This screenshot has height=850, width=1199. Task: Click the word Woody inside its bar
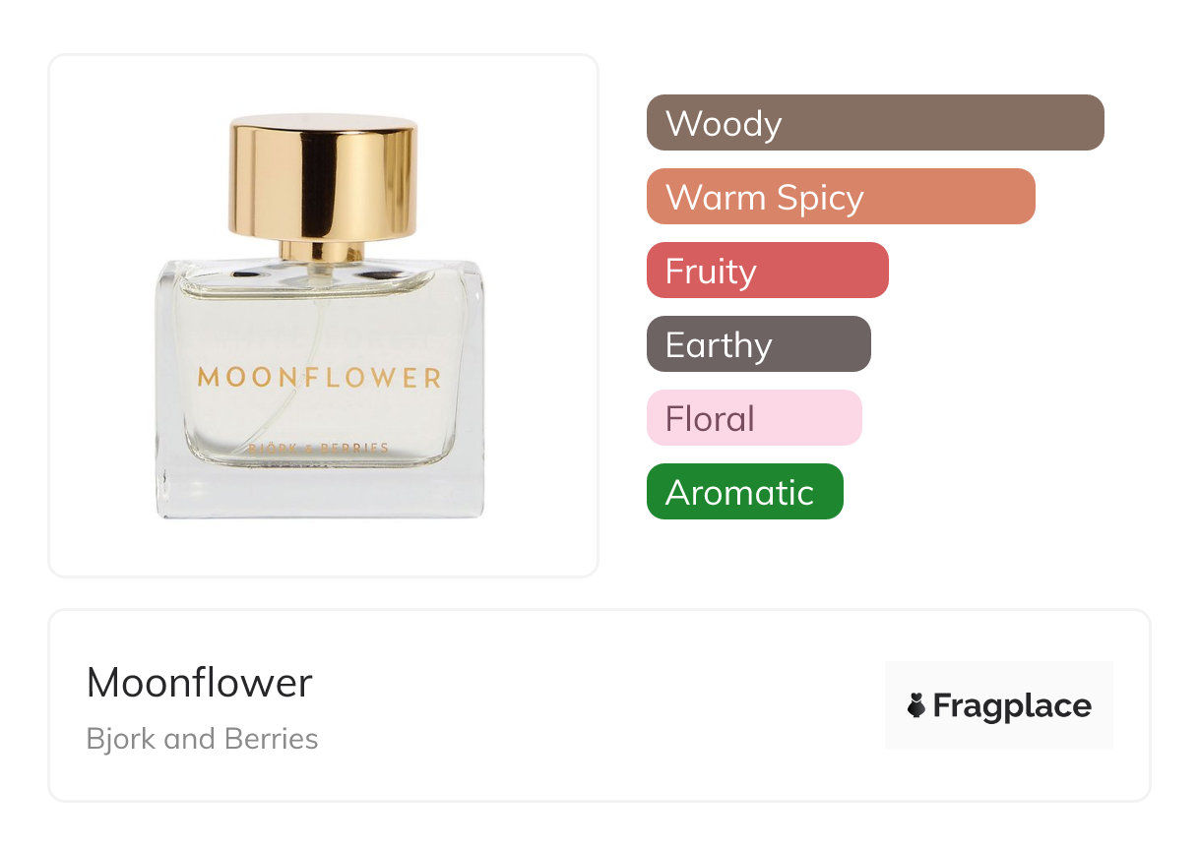click(724, 124)
